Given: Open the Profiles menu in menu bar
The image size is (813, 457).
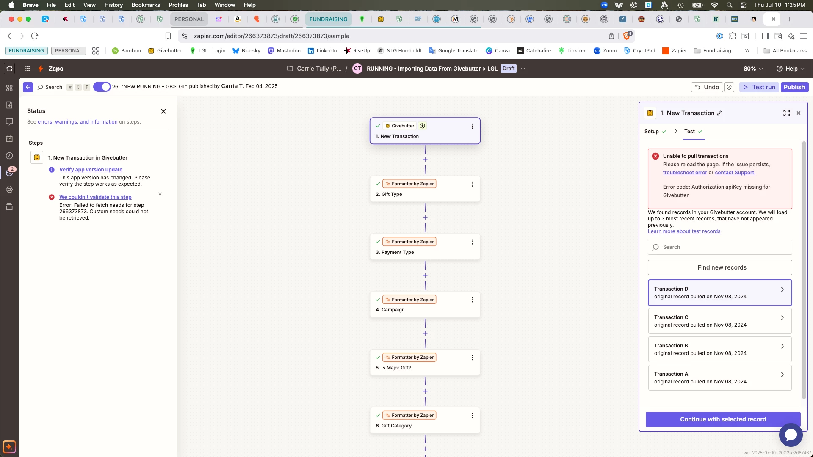Looking at the screenshot, I should [178, 5].
